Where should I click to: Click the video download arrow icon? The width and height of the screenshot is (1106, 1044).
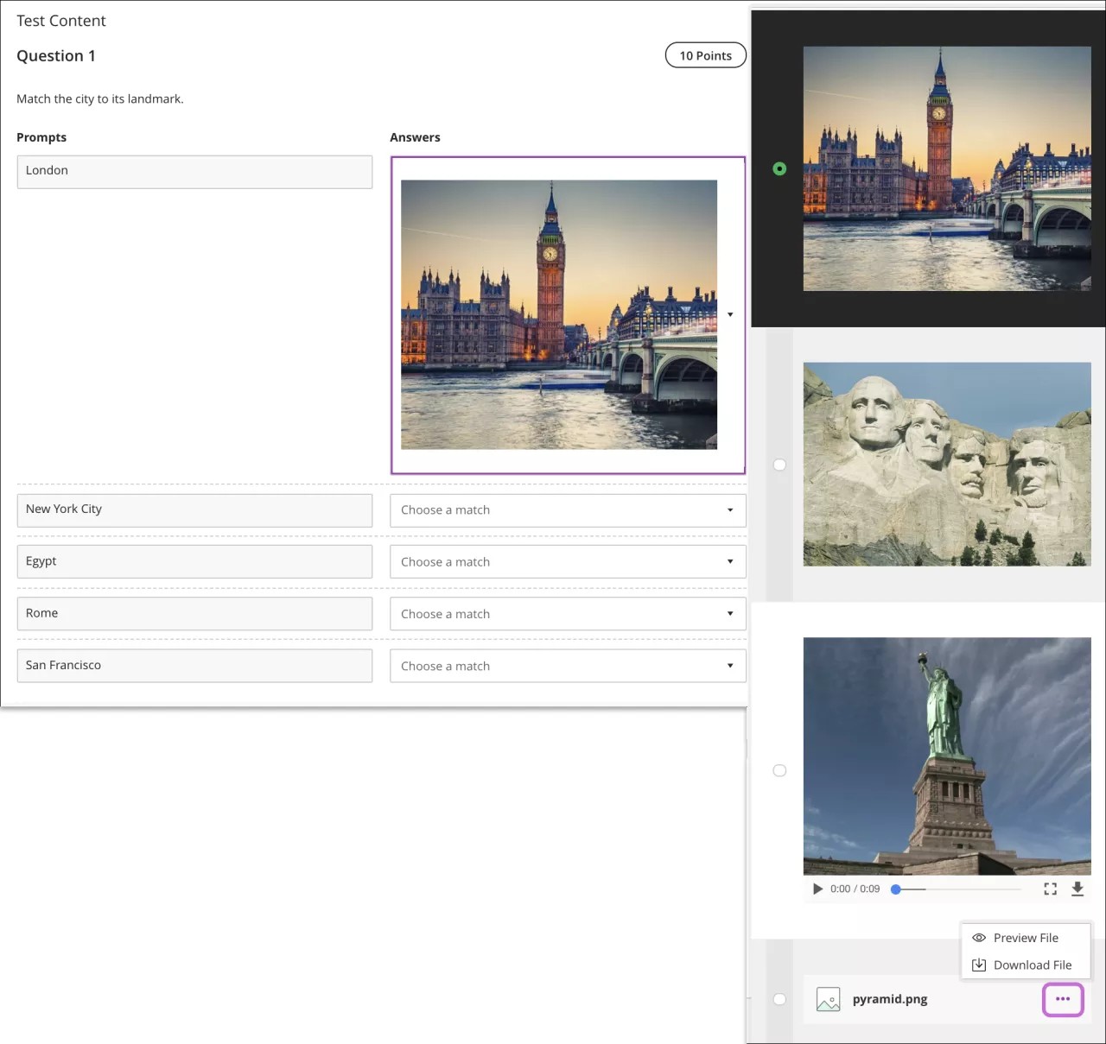(1077, 889)
